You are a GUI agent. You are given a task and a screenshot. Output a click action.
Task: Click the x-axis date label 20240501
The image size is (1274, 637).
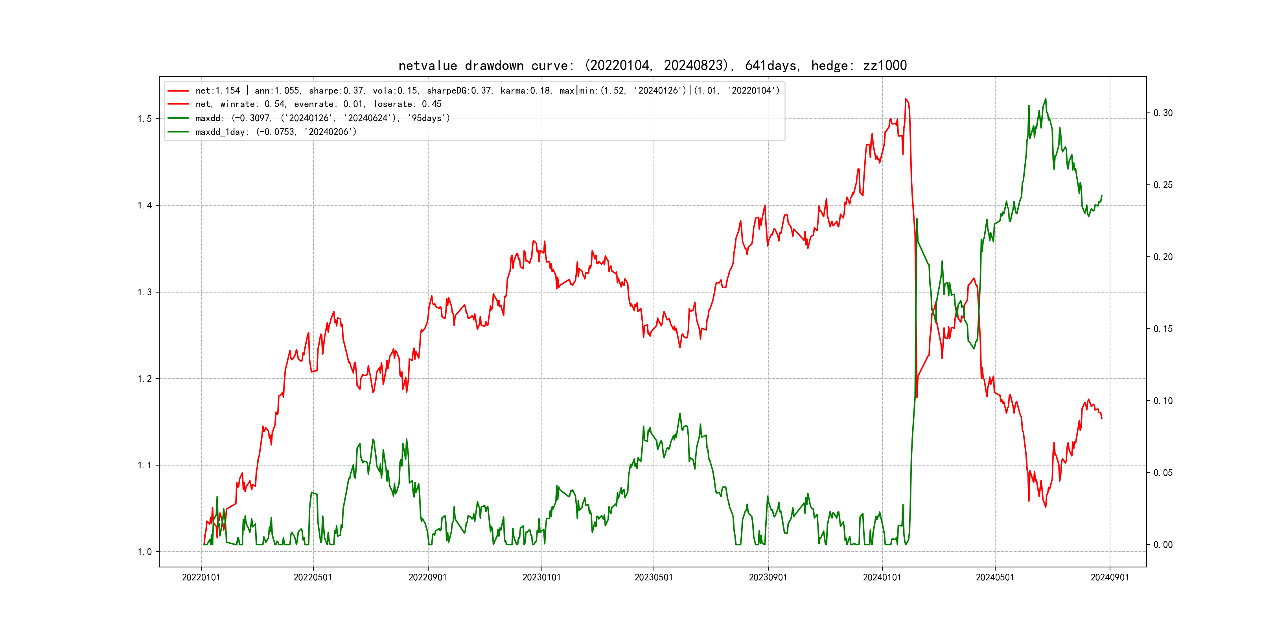click(994, 578)
